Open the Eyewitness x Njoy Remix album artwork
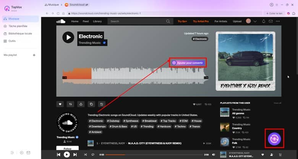Screen dimensions: 298x159 pos(245,61)
